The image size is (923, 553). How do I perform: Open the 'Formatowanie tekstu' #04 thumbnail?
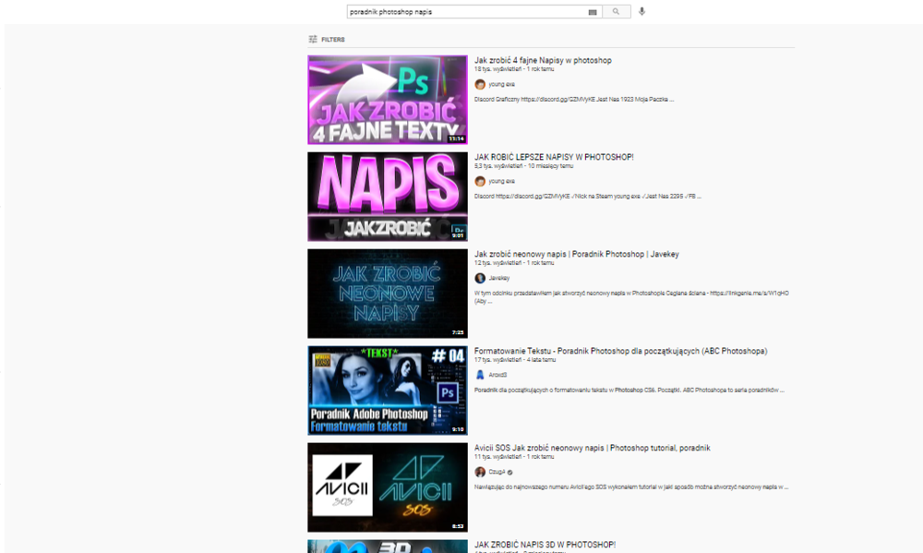tap(388, 391)
